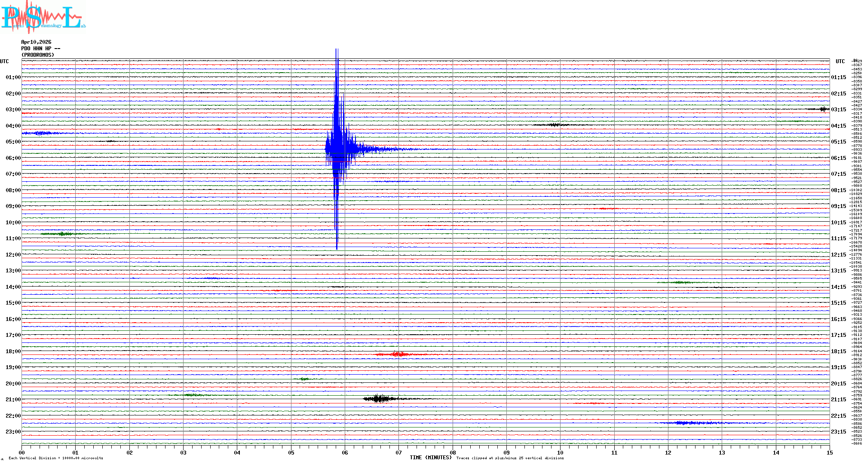Click the 03:15 label on right axis
Image resolution: width=864 pixels, height=464 pixels.
(x=838, y=110)
